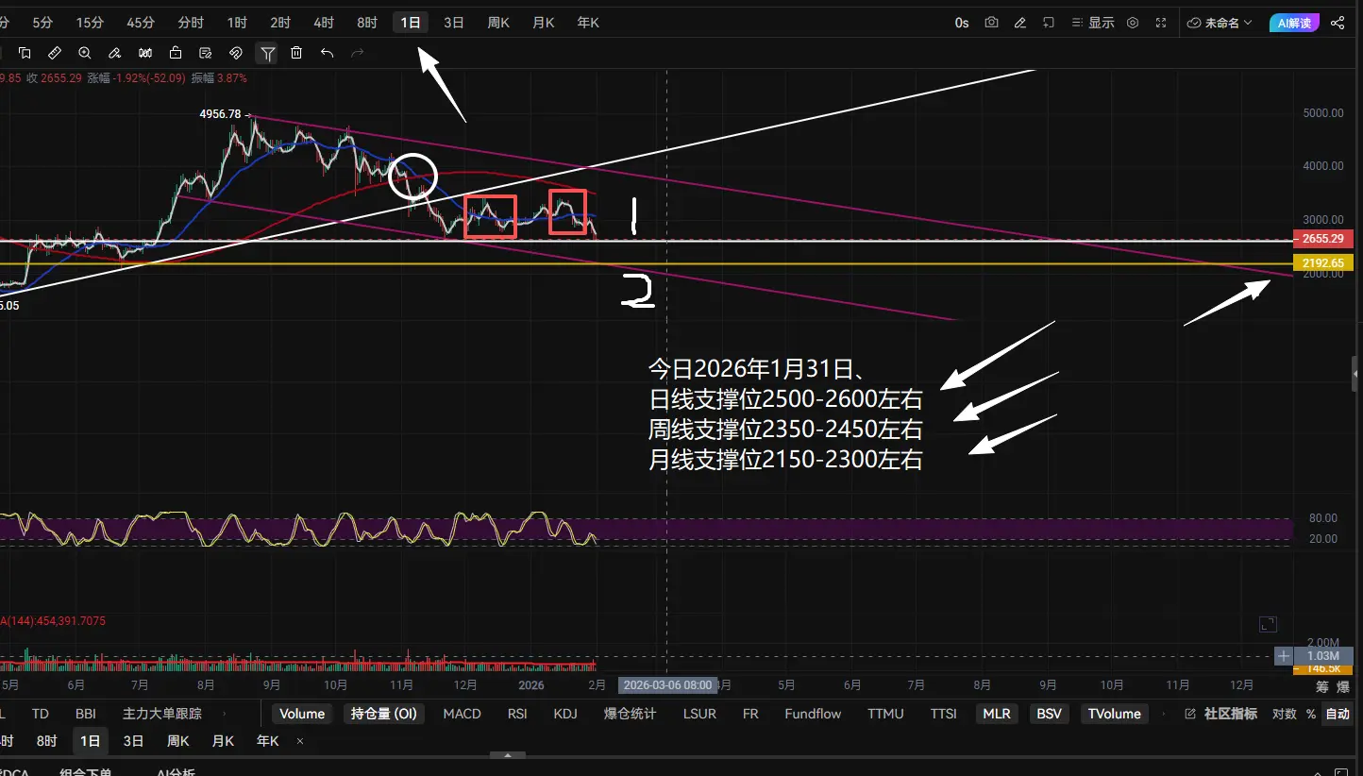This screenshot has width=1363, height=776.
Task: Toggle the TVolume indicator
Action: pyautogui.click(x=1115, y=714)
